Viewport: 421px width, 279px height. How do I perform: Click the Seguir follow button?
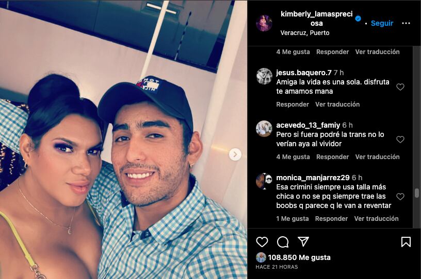click(x=382, y=23)
